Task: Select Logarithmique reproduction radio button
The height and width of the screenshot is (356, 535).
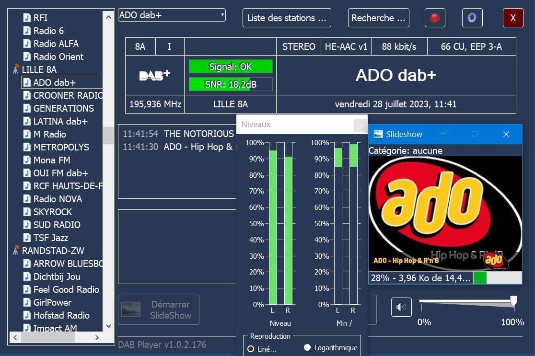Action: coord(307,347)
